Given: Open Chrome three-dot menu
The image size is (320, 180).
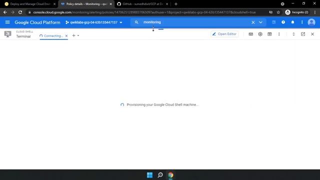Looking at the screenshot, I should 315,12.
